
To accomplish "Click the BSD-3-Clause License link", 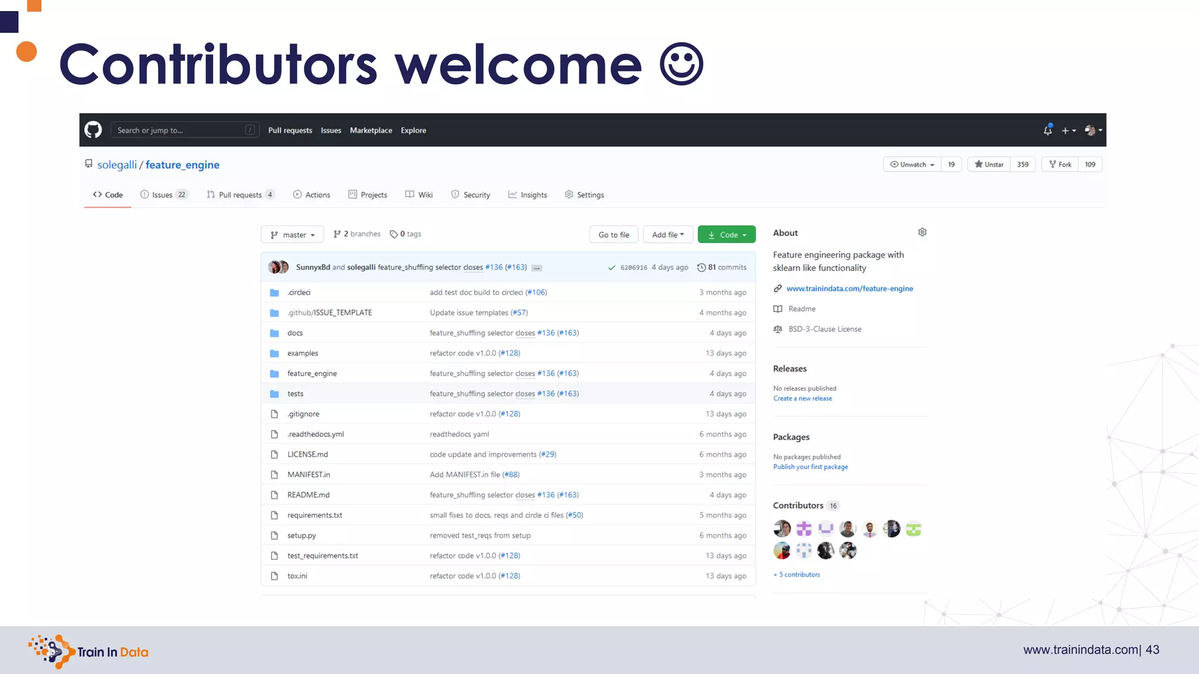I will 825,329.
